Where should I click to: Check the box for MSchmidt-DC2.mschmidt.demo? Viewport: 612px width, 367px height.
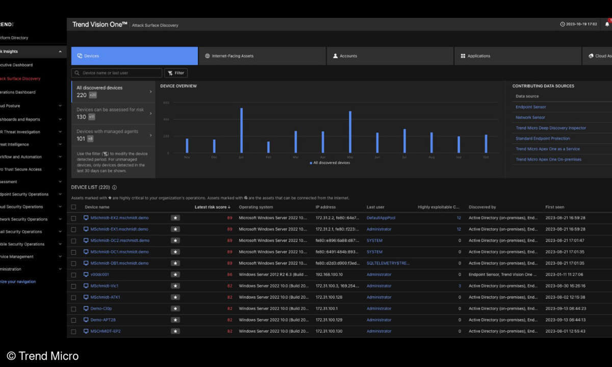point(74,241)
